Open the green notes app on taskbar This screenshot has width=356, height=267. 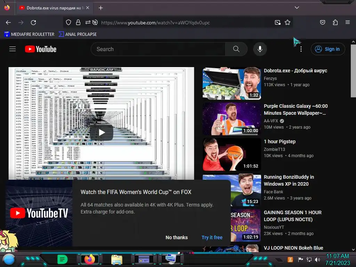(63, 259)
